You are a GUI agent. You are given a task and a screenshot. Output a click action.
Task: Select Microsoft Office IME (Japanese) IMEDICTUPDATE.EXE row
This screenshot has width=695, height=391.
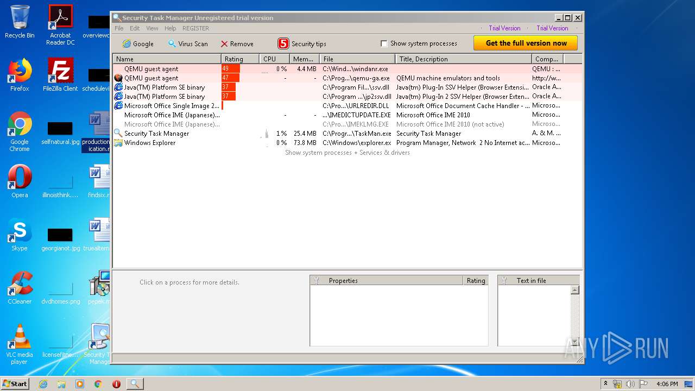pyautogui.click(x=347, y=115)
